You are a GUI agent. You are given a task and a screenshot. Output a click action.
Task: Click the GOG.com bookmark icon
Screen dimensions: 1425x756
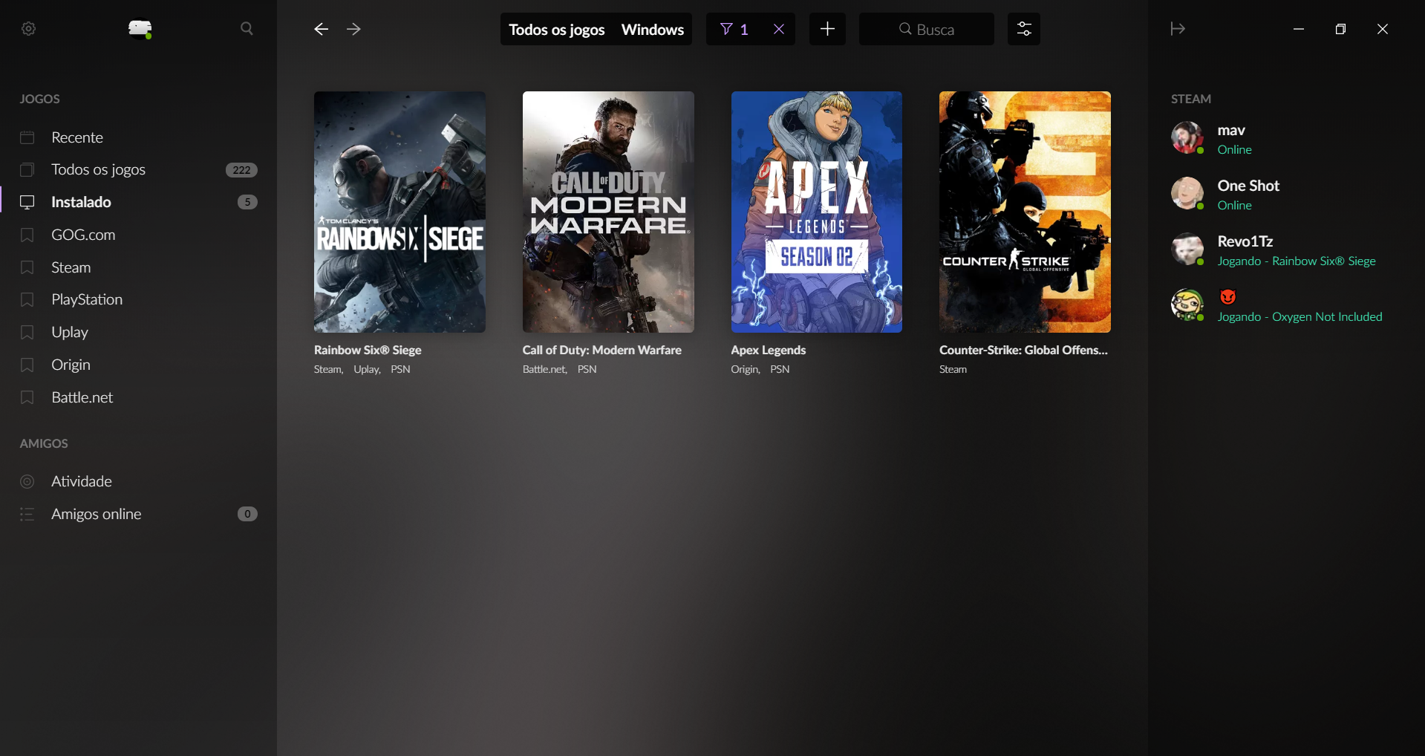point(27,235)
